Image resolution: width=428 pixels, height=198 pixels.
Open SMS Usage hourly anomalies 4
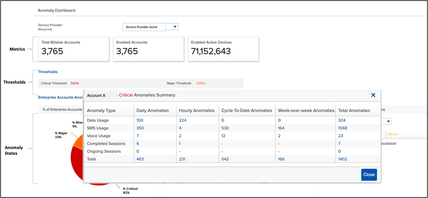coord(180,128)
